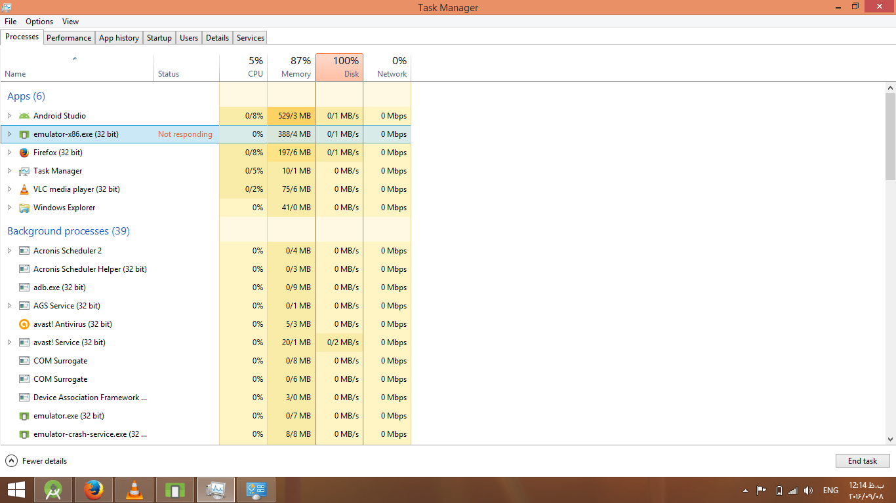Expand the avast! Service group
The height and width of the screenshot is (503, 896).
click(x=9, y=343)
